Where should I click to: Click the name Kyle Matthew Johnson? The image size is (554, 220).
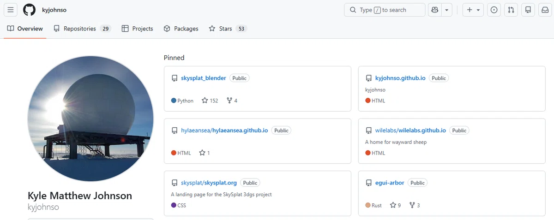coord(80,196)
